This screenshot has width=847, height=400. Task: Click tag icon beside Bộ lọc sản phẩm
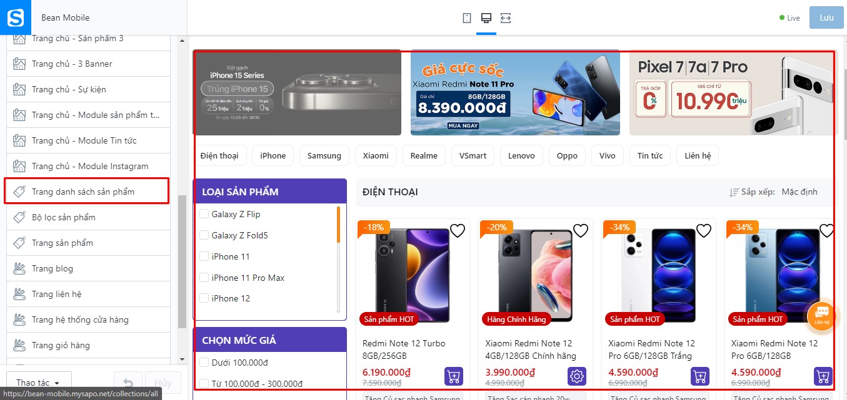[19, 217]
